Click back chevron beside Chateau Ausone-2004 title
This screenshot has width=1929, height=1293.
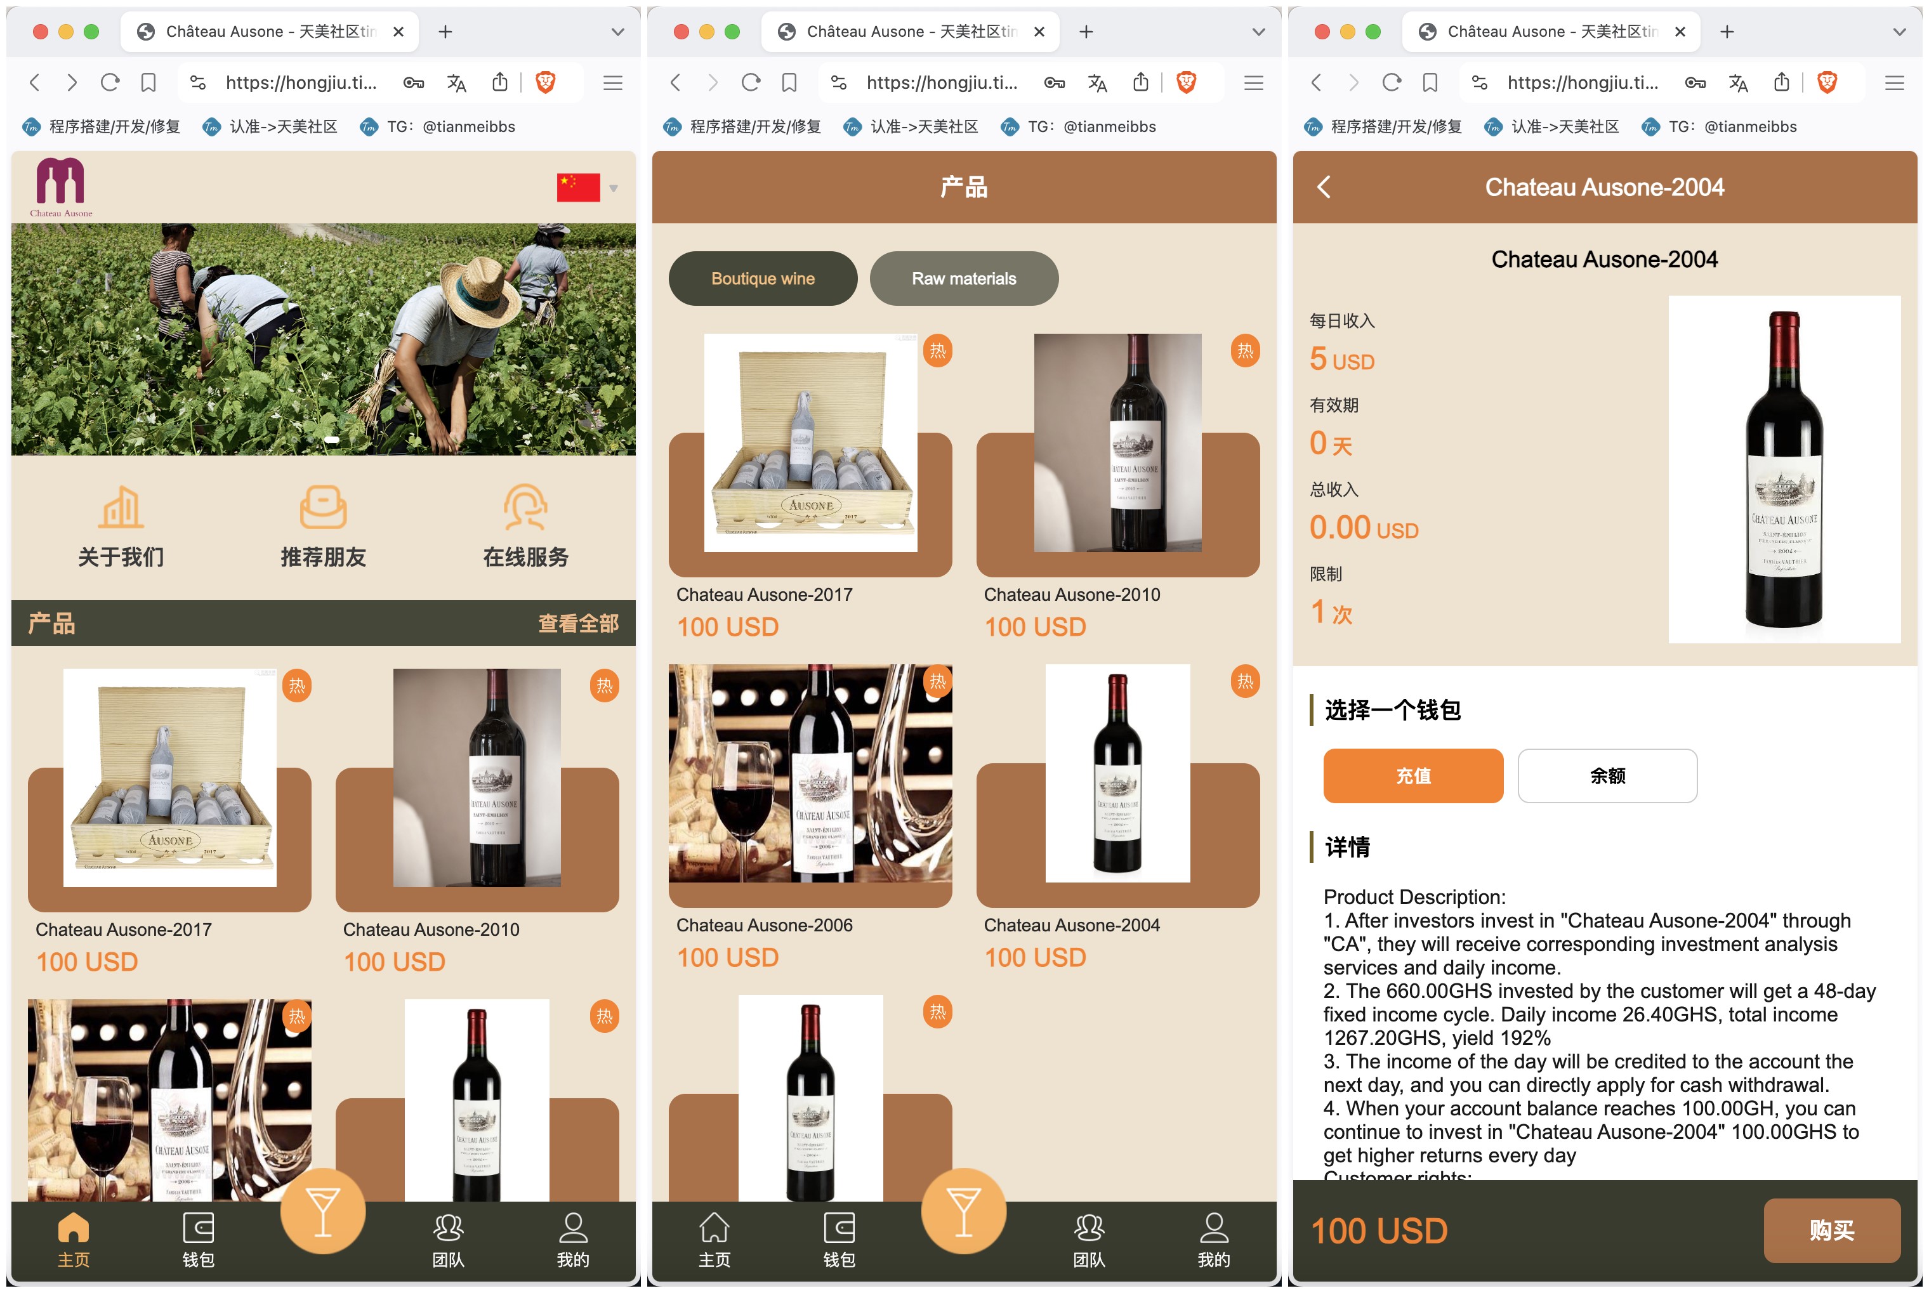(1324, 187)
